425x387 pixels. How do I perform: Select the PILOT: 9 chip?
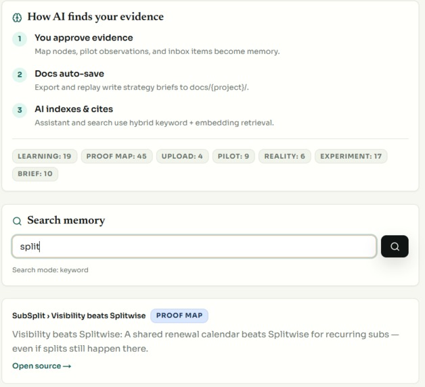(233, 156)
